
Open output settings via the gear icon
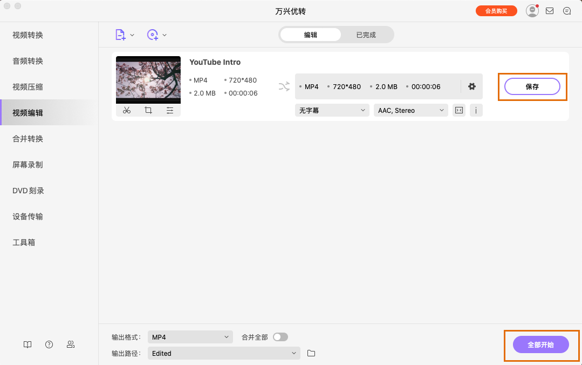point(472,86)
